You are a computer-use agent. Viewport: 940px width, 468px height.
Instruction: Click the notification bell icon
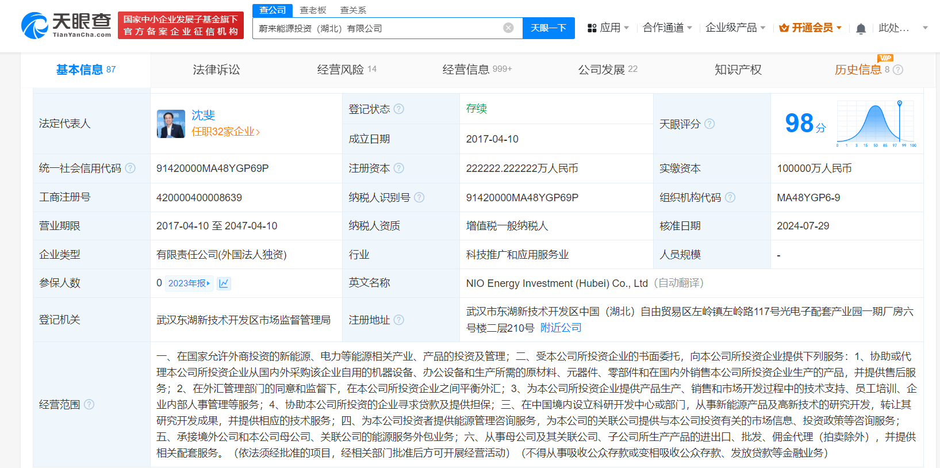861,28
